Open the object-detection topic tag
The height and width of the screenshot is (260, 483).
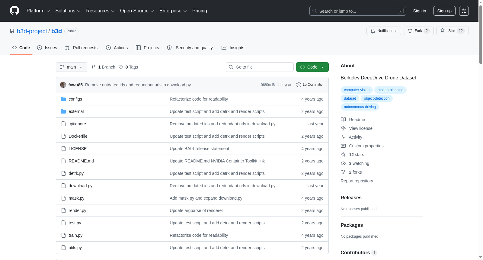377,98
